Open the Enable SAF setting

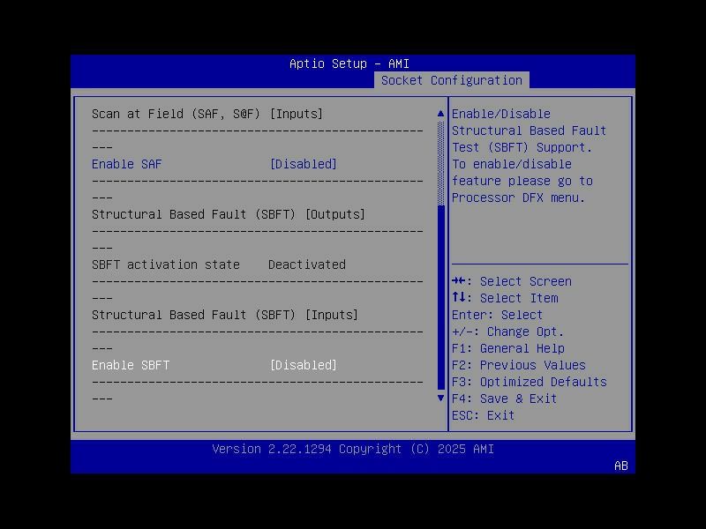tap(126, 164)
